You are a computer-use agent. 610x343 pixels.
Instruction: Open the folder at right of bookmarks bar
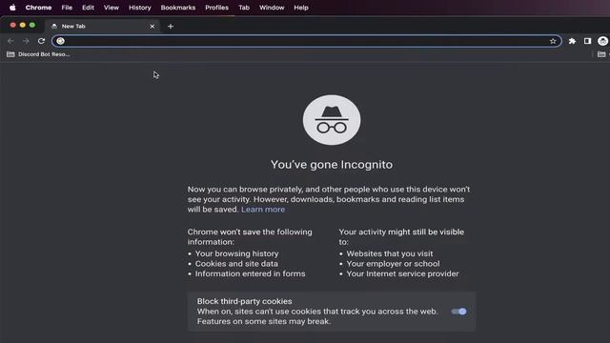point(601,54)
